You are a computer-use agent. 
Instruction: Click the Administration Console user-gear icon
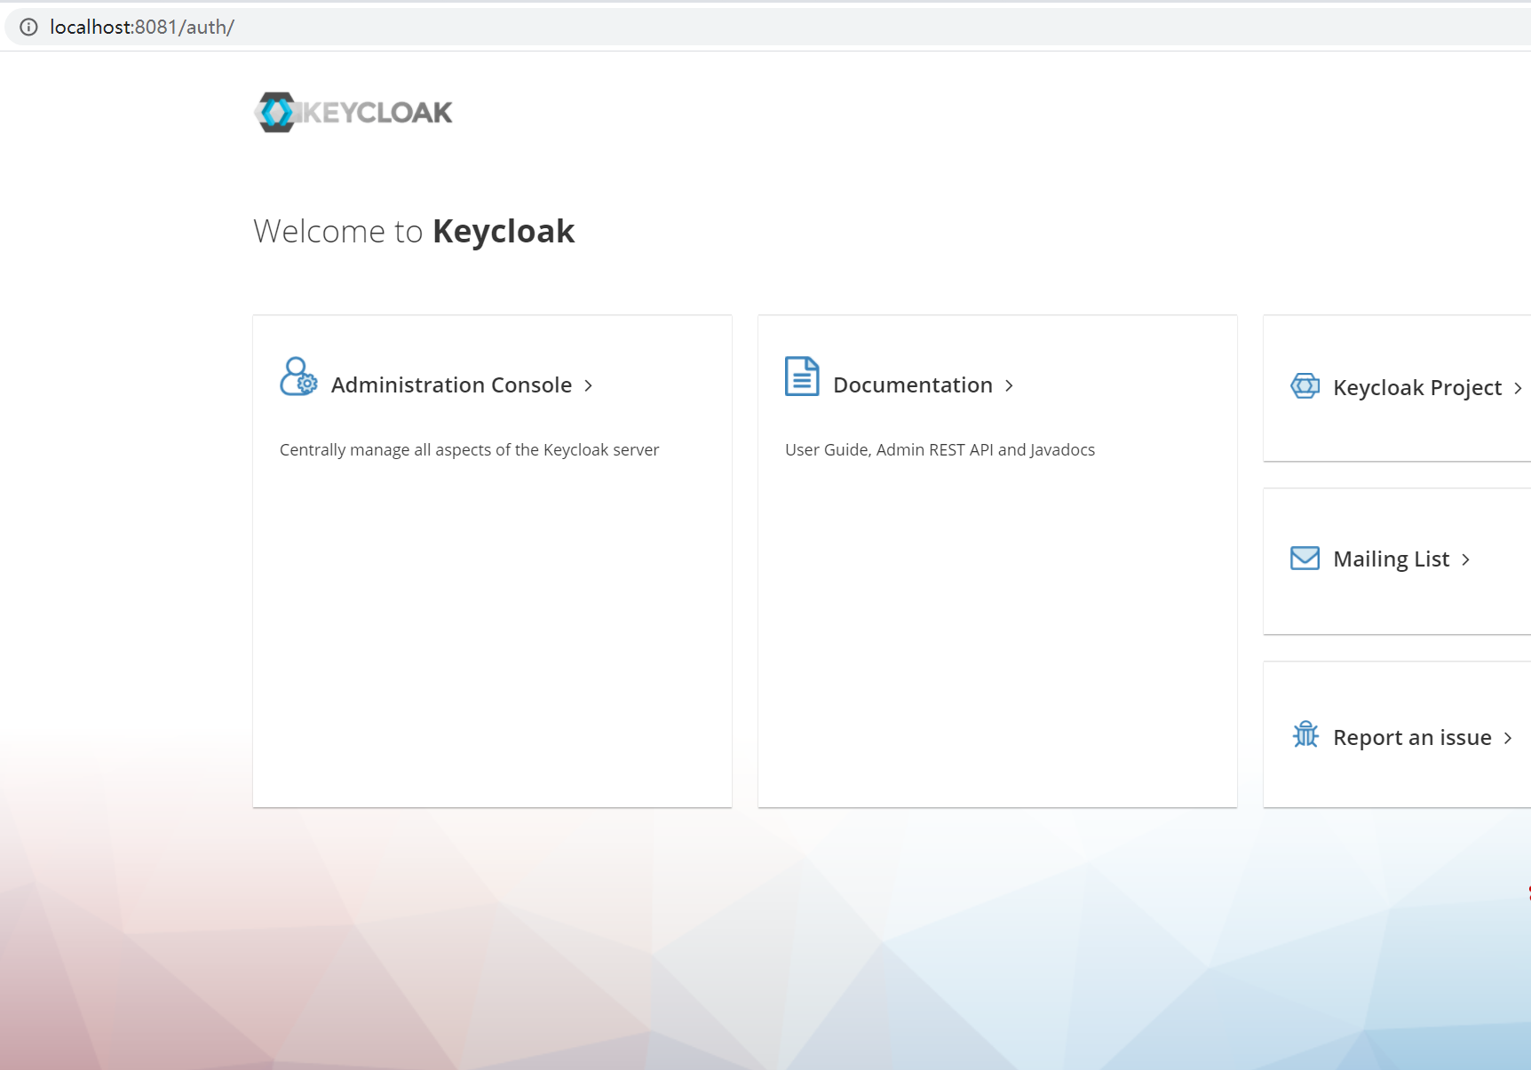(x=298, y=376)
